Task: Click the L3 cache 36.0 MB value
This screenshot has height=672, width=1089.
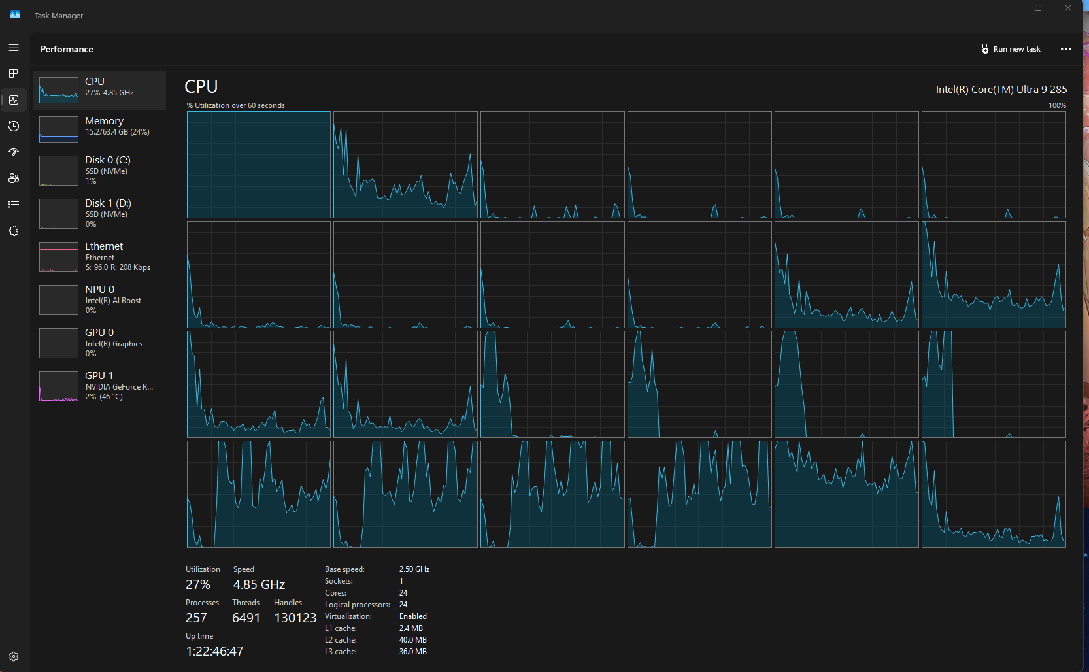Action: (x=413, y=652)
